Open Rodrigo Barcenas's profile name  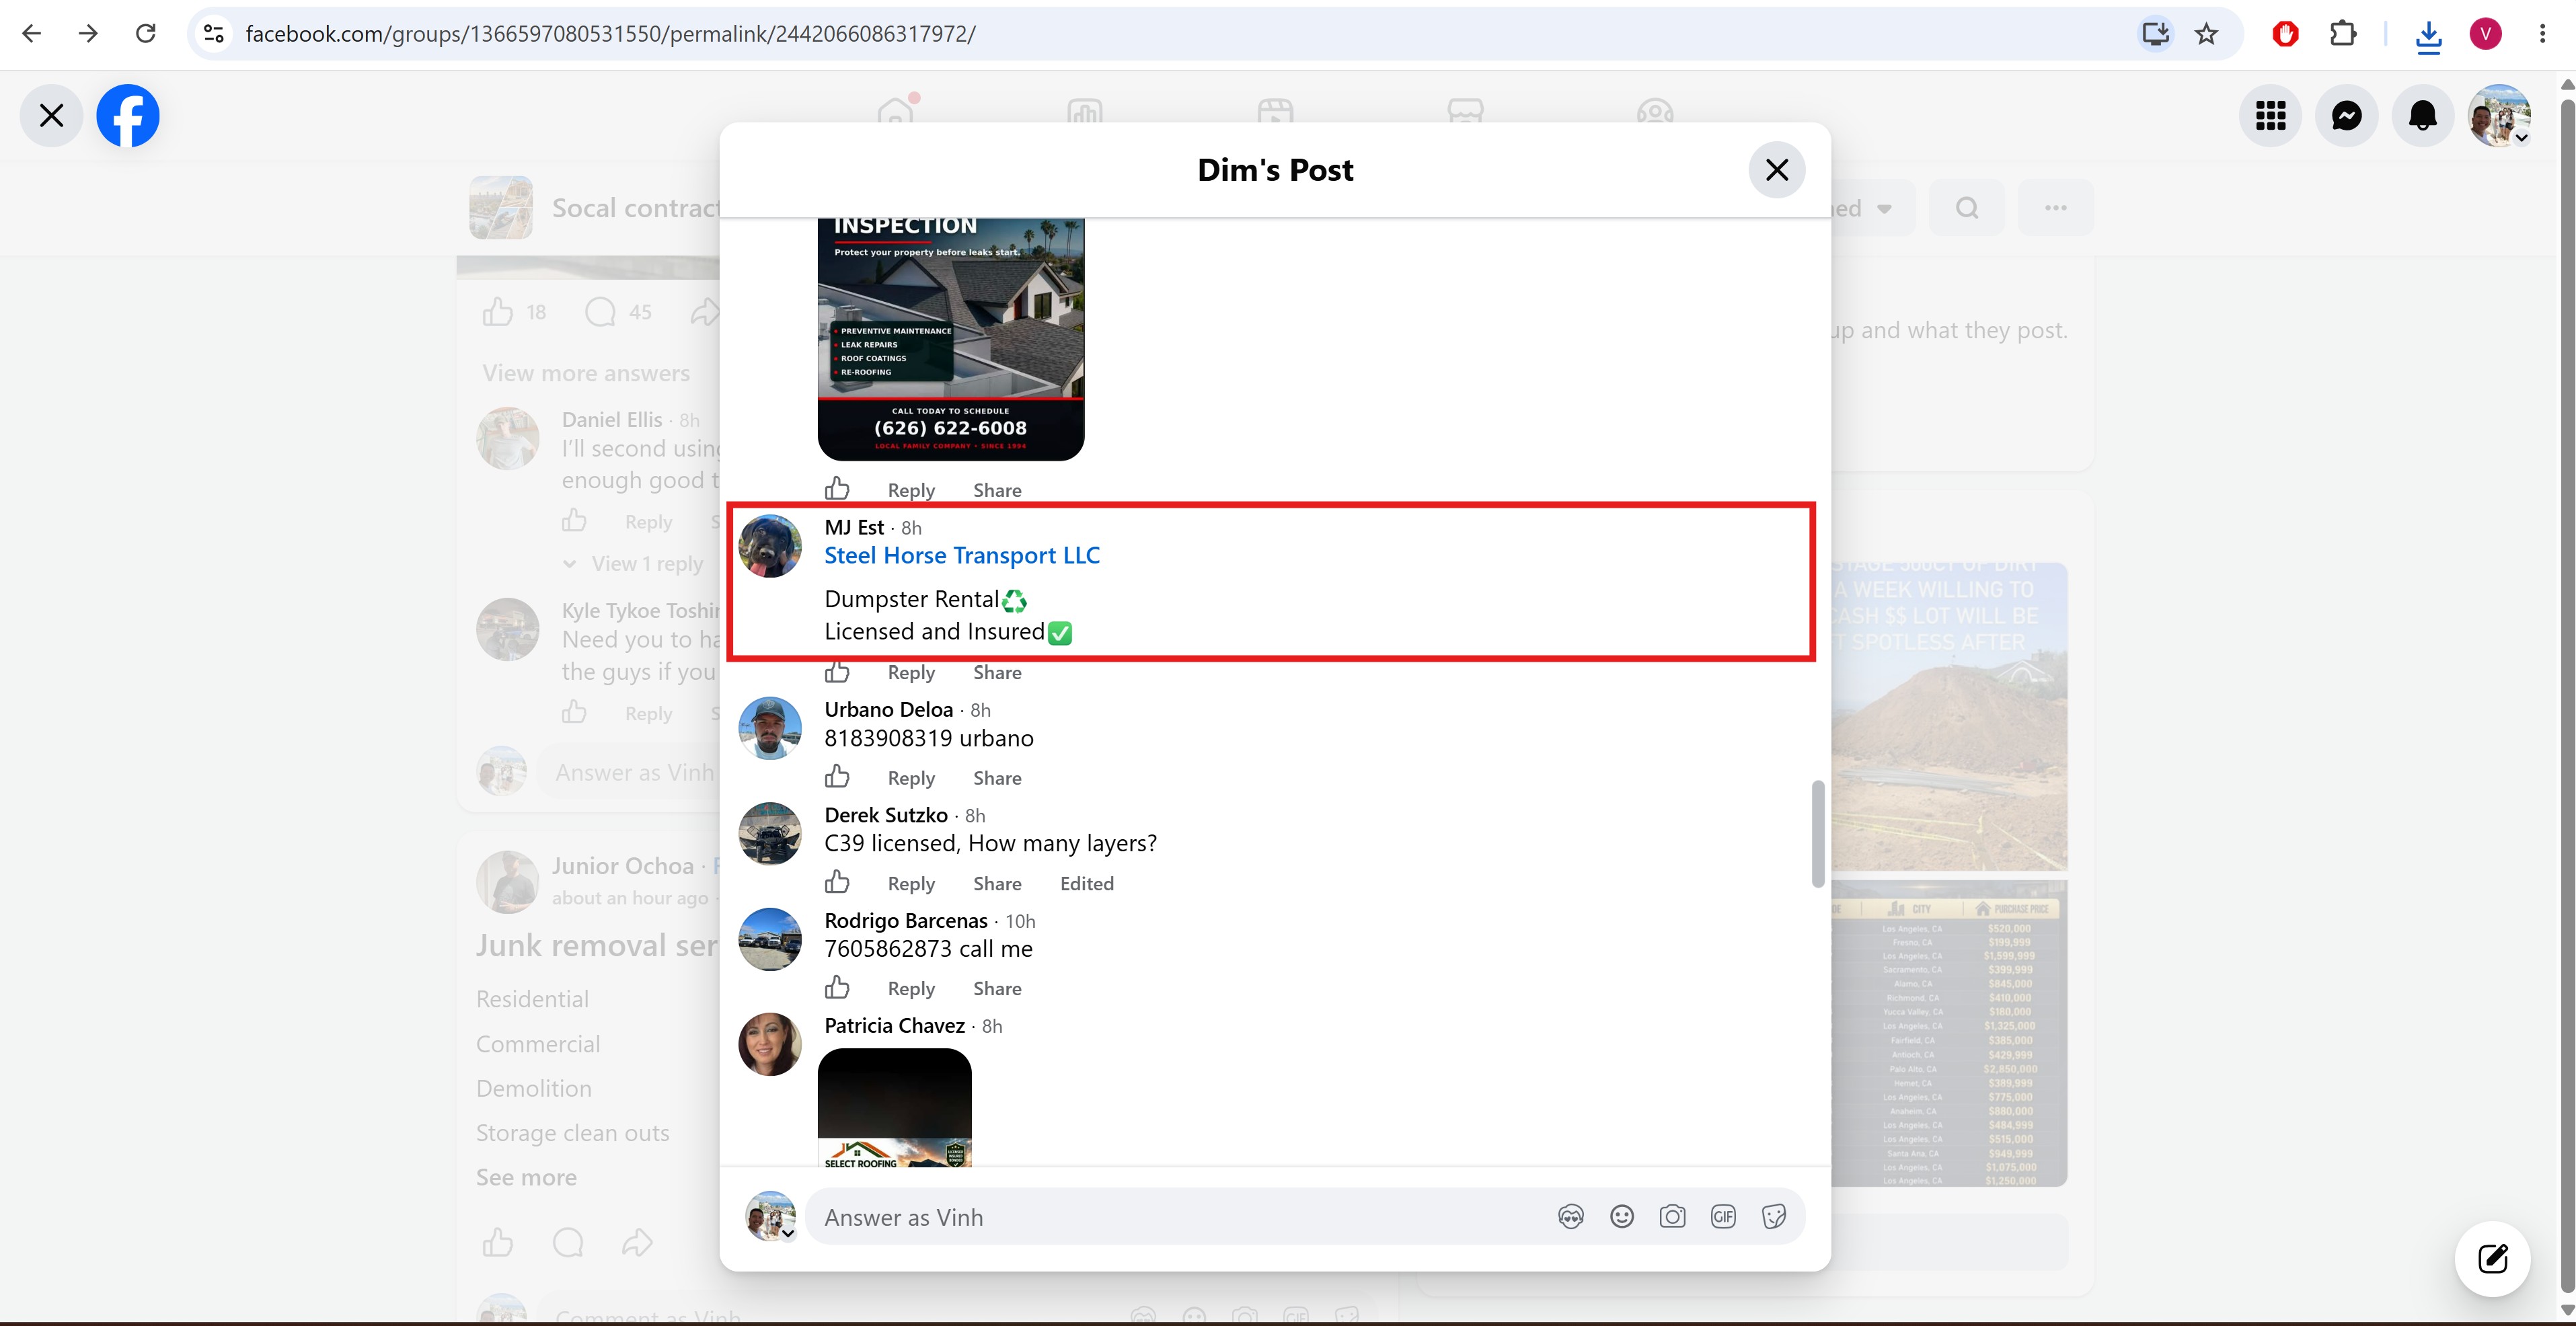click(906, 921)
